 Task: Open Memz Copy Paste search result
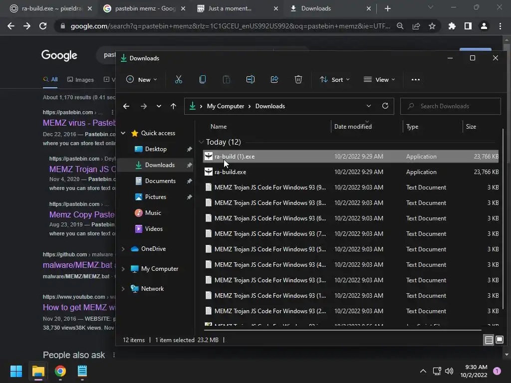[82, 214]
